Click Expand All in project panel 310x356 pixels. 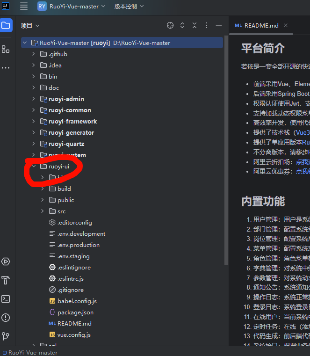pos(182,25)
